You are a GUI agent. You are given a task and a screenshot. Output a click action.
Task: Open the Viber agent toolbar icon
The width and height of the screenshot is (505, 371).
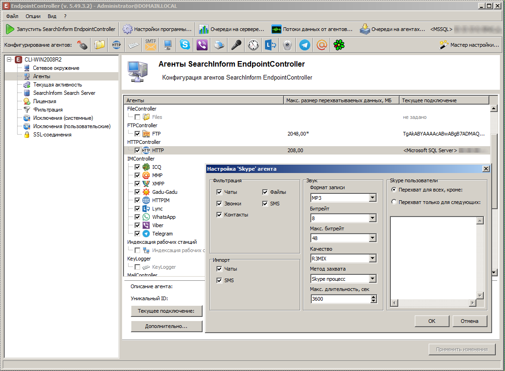pos(202,45)
